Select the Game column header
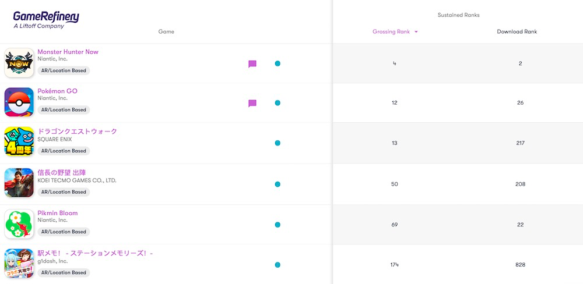 166,32
